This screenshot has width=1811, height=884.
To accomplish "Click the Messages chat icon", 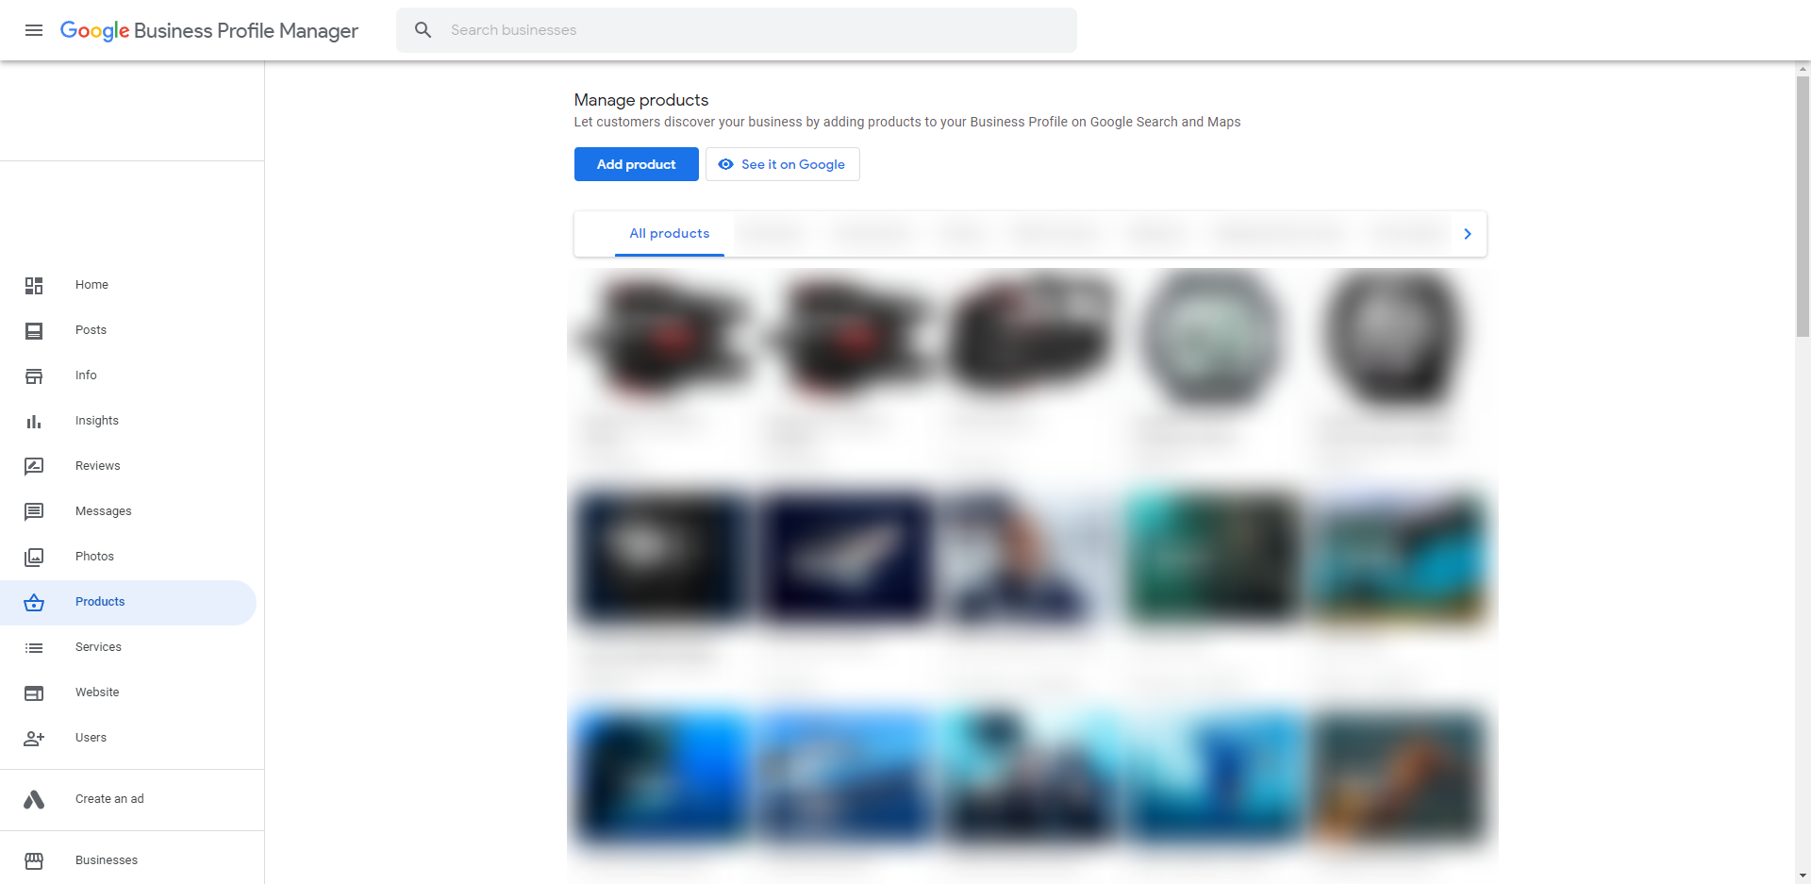I will click(x=34, y=511).
